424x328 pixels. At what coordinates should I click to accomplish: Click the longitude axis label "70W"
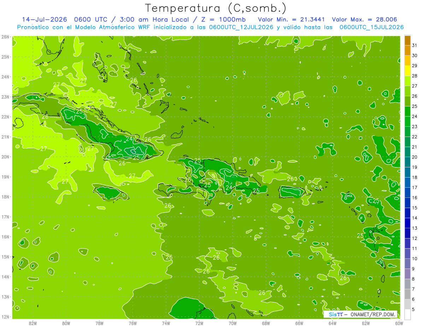[232, 323]
